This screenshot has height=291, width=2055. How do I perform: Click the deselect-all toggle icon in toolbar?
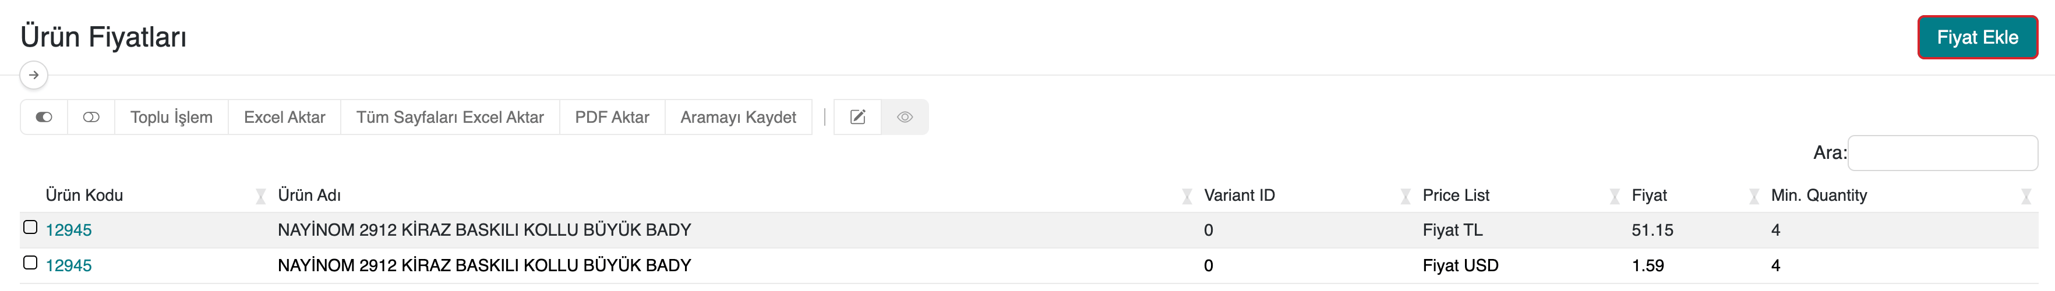(x=91, y=117)
